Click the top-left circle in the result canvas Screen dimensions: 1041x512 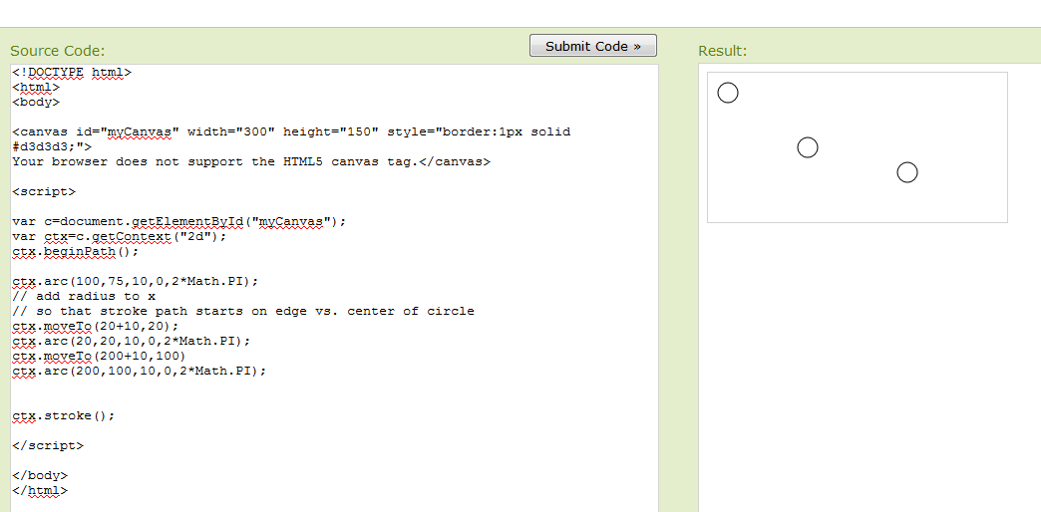(x=728, y=93)
